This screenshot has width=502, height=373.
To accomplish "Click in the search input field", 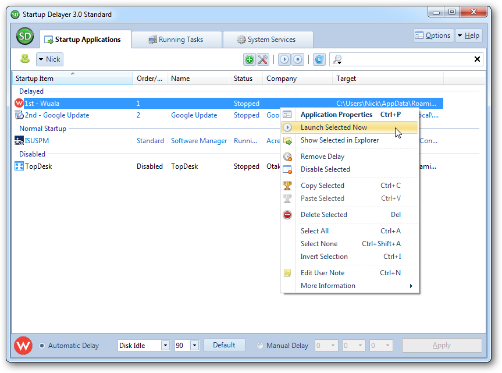I will [407, 59].
